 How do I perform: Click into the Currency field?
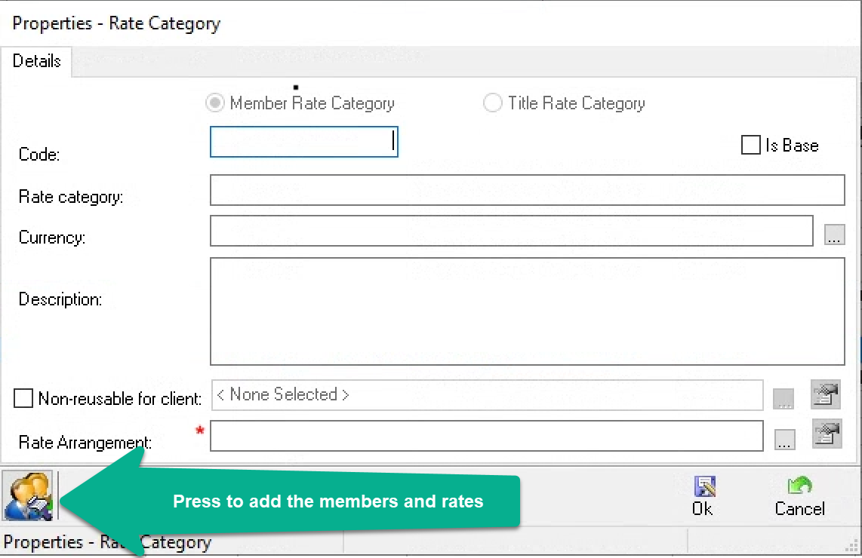pyautogui.click(x=511, y=231)
